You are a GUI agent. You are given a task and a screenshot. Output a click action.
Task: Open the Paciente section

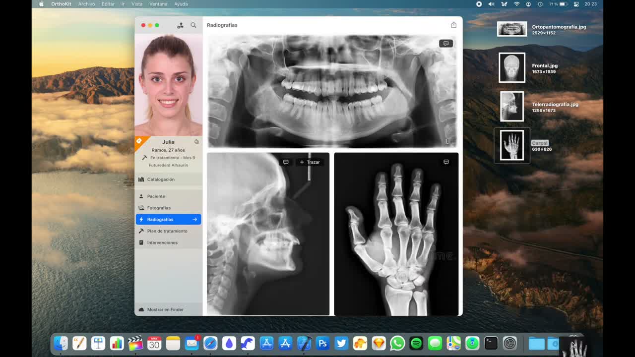(x=168, y=196)
